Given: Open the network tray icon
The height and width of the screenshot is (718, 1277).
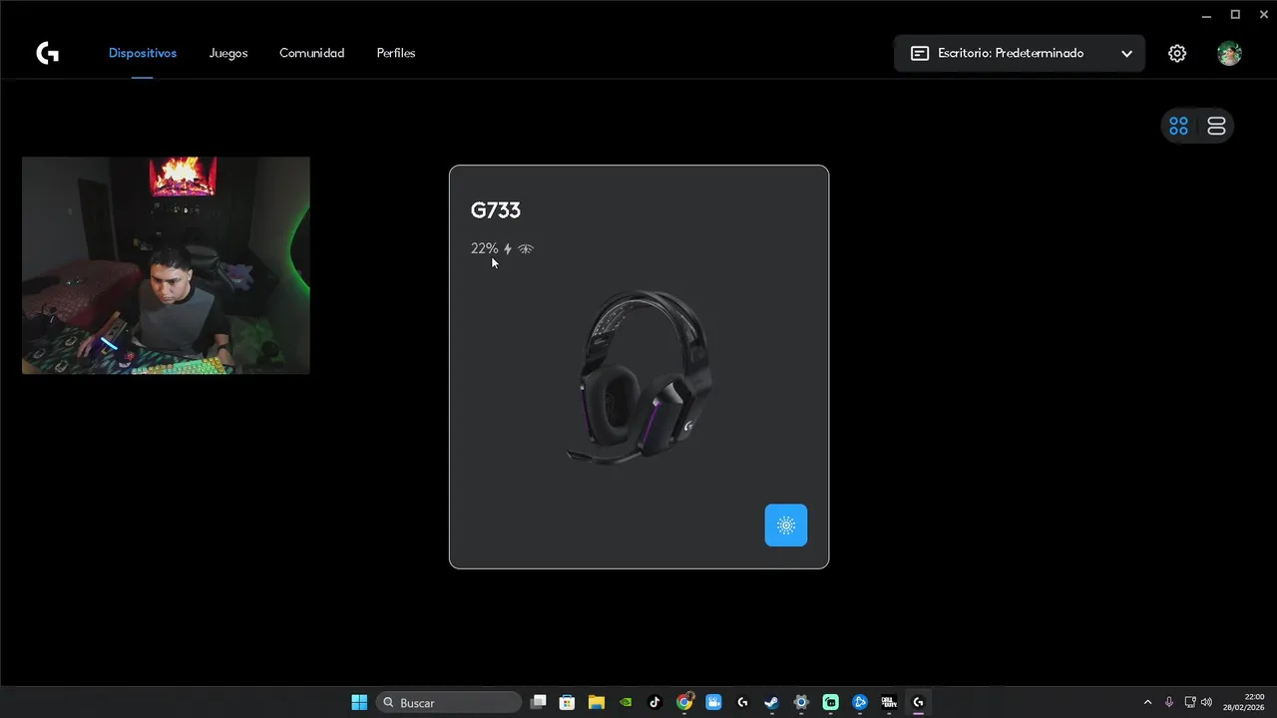Looking at the screenshot, I should click(1190, 702).
